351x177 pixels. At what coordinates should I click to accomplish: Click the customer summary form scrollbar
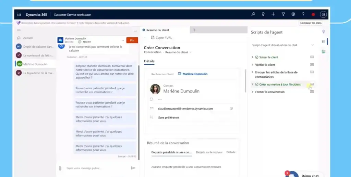pyautogui.click(x=245, y=81)
